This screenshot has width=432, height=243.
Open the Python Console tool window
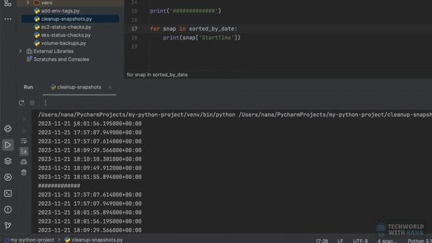point(7,129)
